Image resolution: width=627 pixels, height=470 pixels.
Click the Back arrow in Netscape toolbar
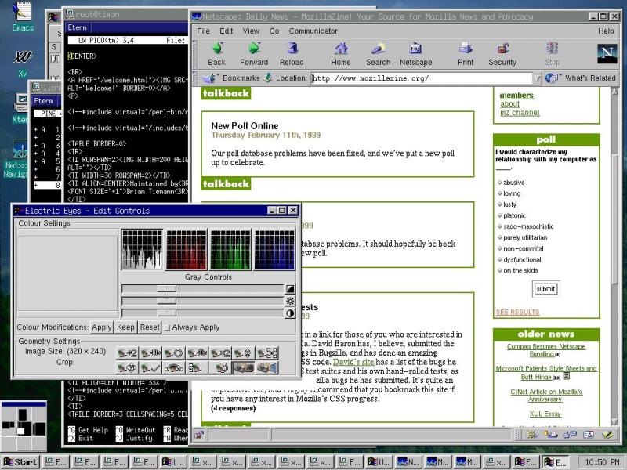tap(217, 52)
